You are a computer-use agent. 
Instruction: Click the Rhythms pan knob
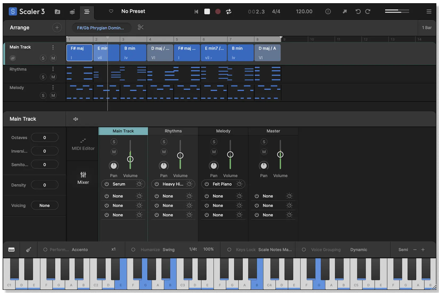click(x=164, y=166)
